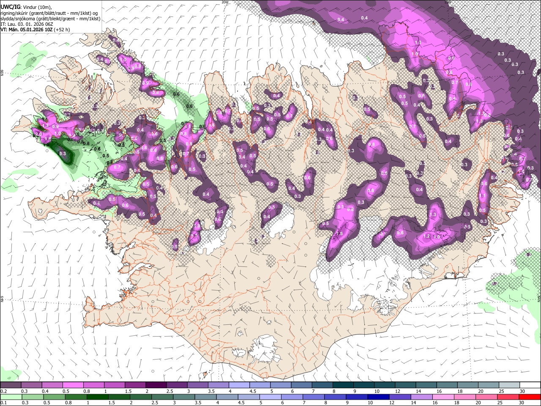This screenshot has width=541, height=406.
Task: Click the lower green scale swatch between 0.1 and 0.3
Action: coord(11,397)
